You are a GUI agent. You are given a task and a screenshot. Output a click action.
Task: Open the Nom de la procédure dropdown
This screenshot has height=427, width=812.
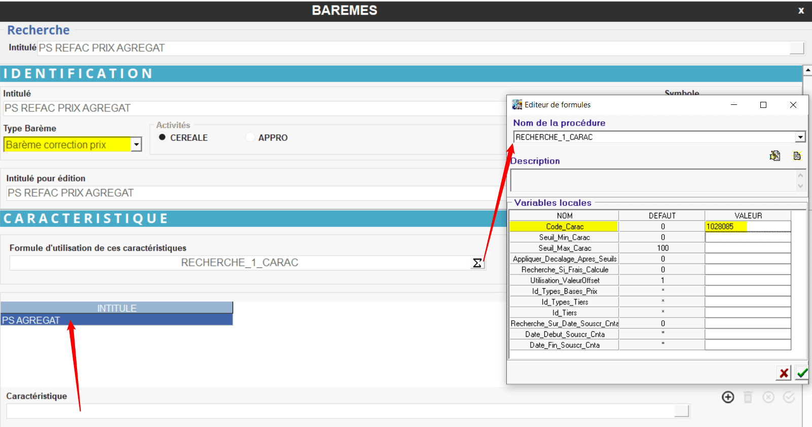800,137
